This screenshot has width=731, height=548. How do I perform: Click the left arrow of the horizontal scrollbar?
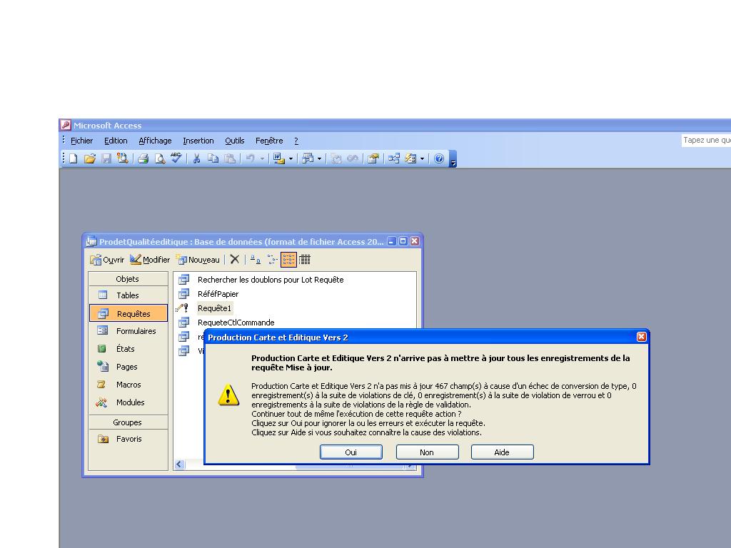point(179,464)
